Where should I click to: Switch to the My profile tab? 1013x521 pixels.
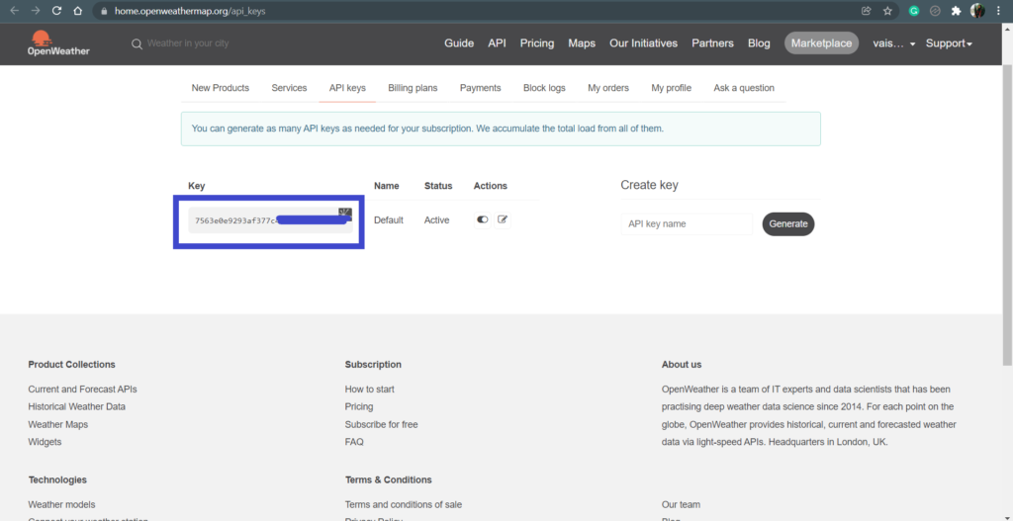(672, 88)
